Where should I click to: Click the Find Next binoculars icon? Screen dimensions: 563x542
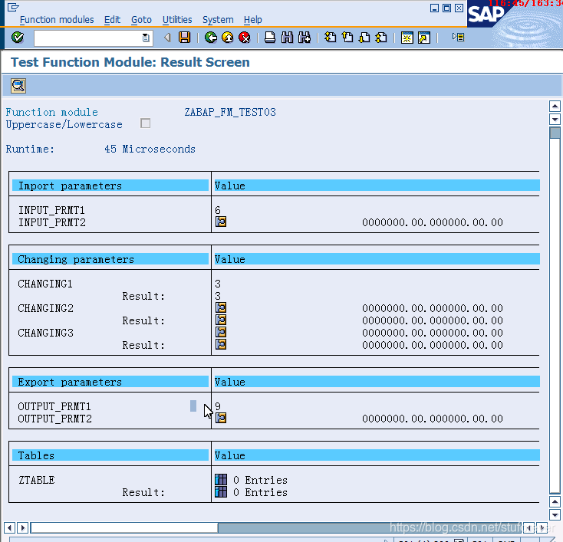305,38
